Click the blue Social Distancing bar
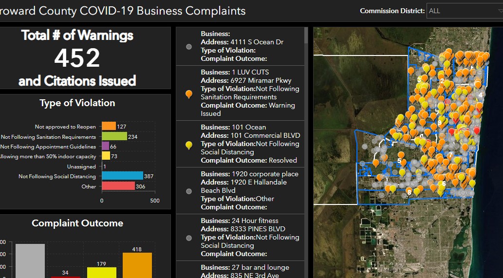The width and height of the screenshot is (503, 278). (x=123, y=176)
